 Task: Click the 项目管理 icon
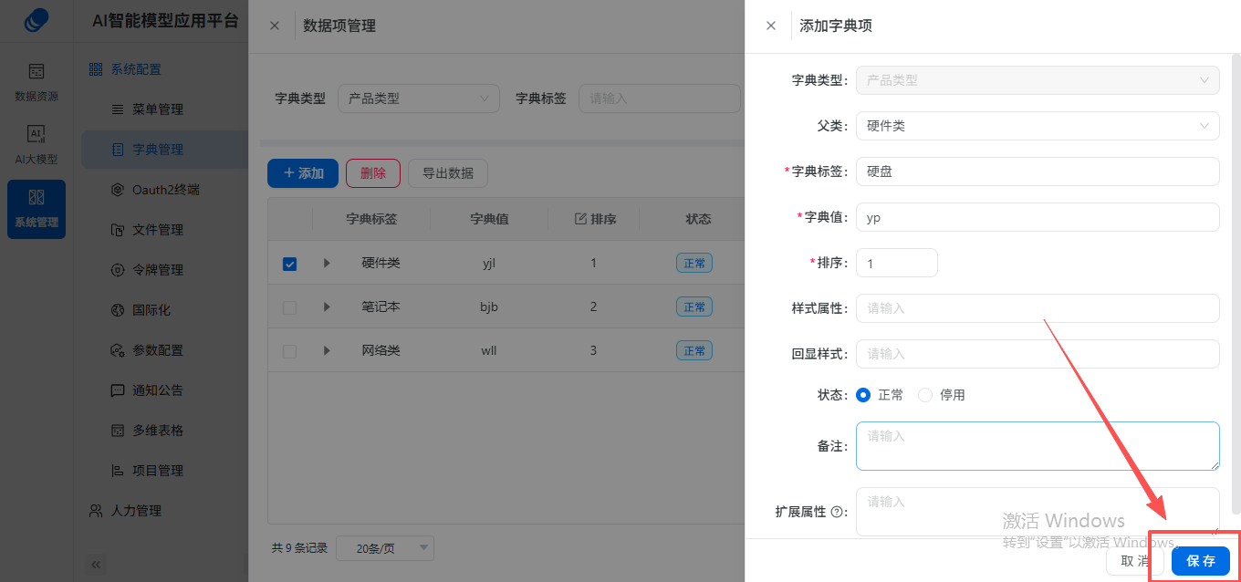(117, 471)
